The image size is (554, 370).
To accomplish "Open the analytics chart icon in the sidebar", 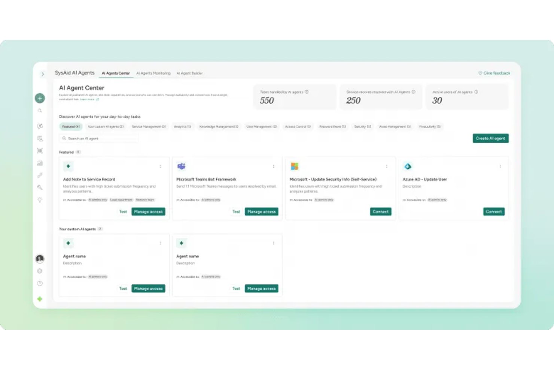I will click(x=40, y=163).
